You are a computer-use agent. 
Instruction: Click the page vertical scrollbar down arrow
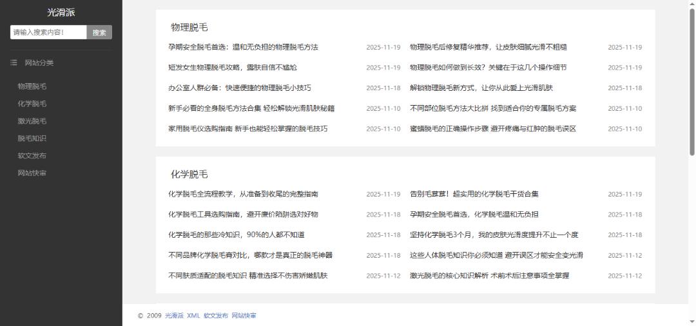point(692,321)
